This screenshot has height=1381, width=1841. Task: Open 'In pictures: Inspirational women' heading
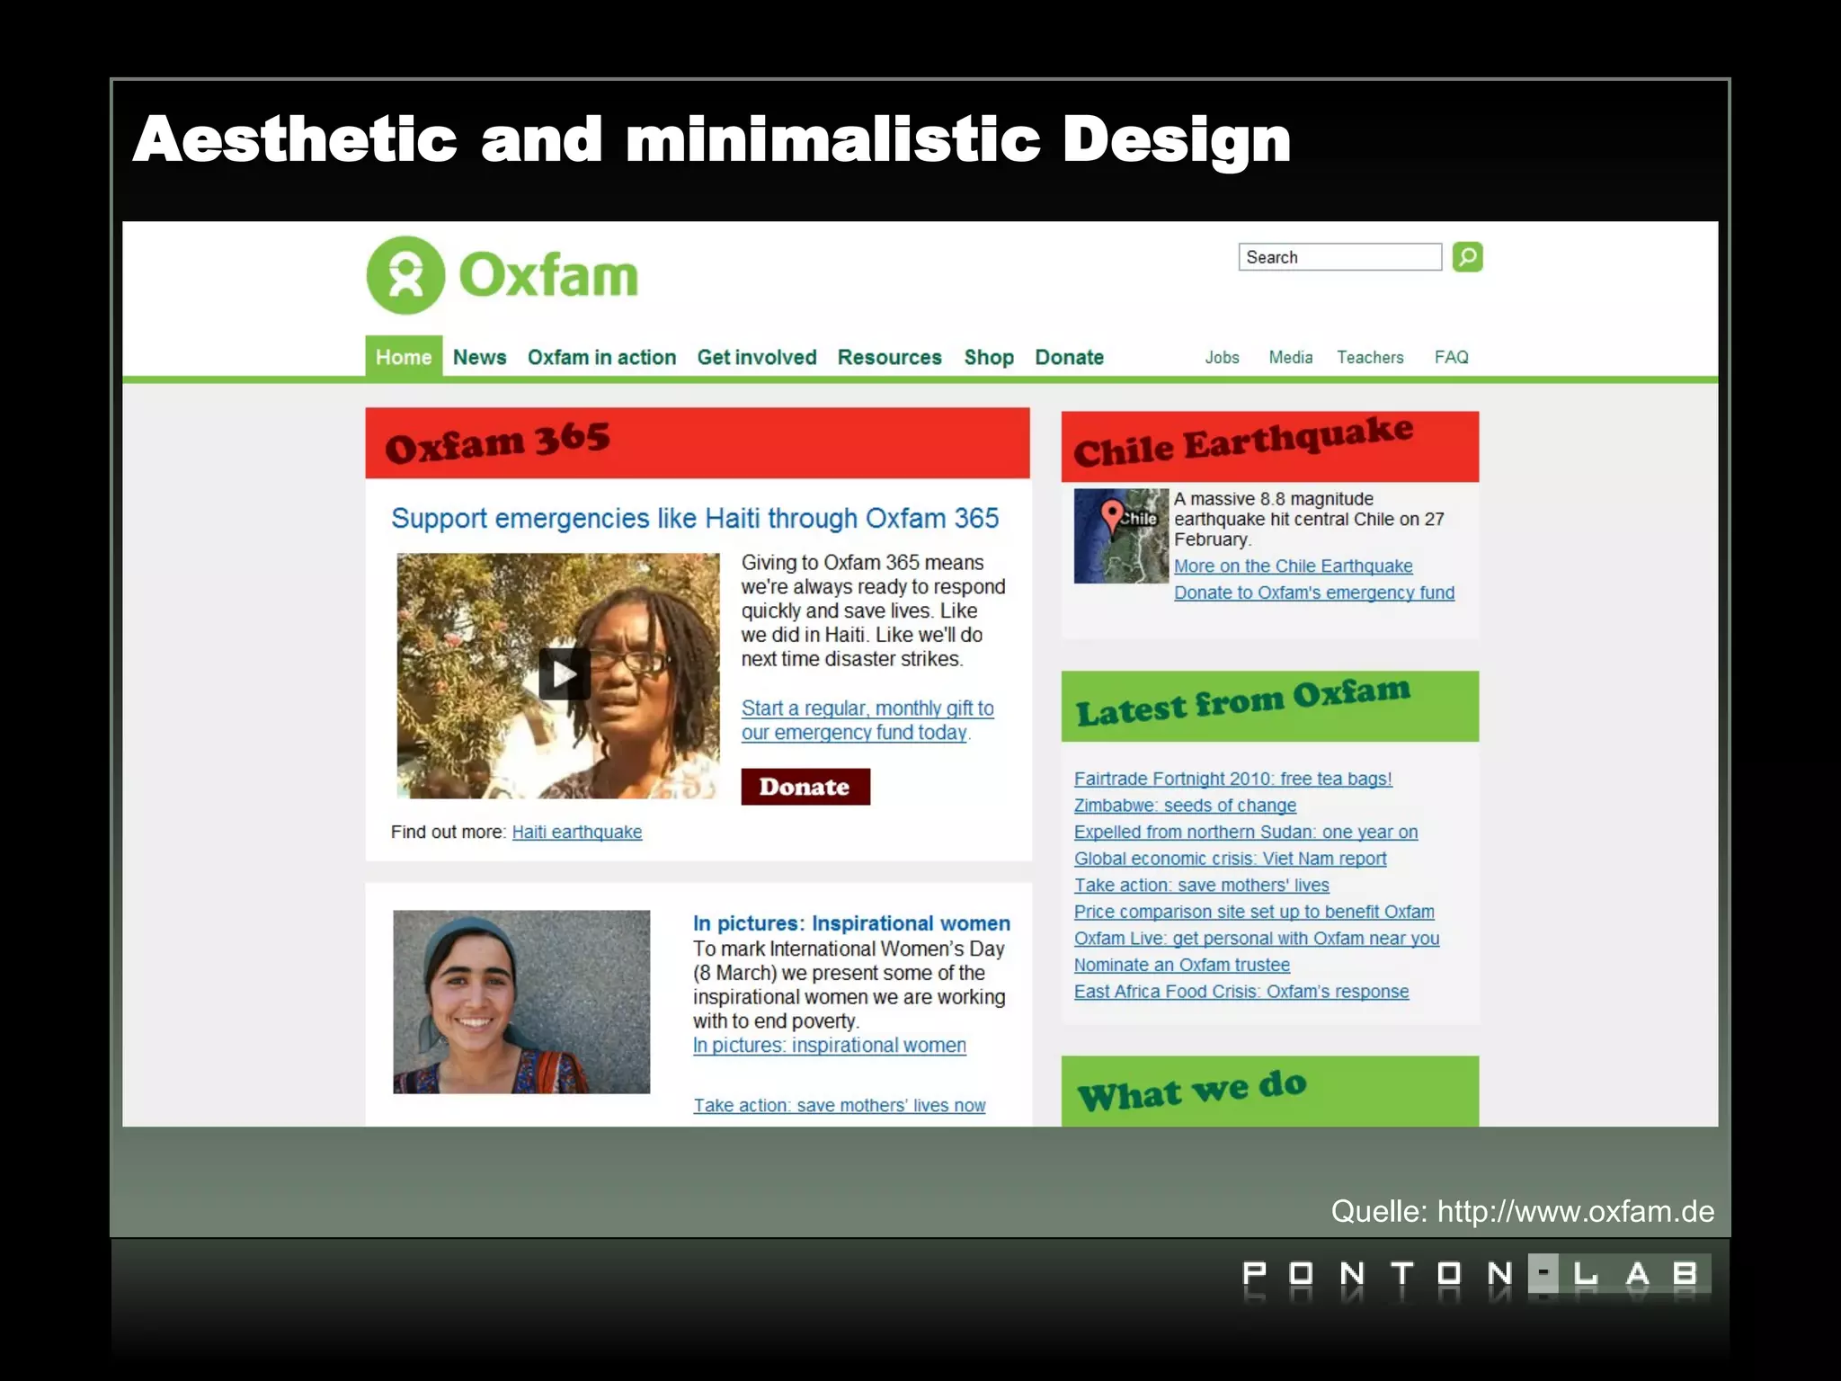click(x=851, y=923)
